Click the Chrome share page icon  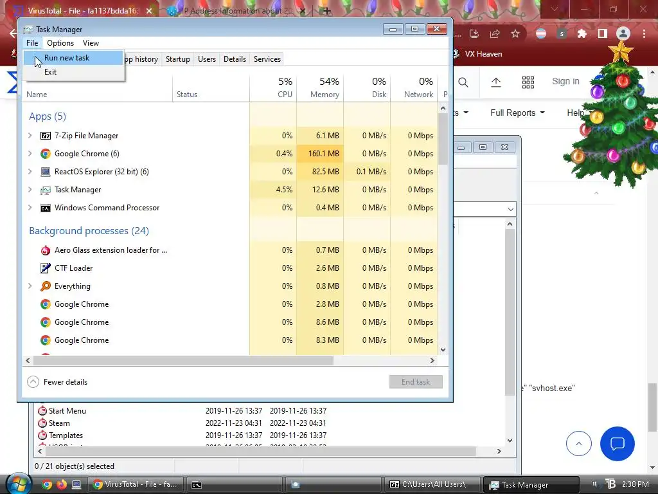(x=495, y=33)
